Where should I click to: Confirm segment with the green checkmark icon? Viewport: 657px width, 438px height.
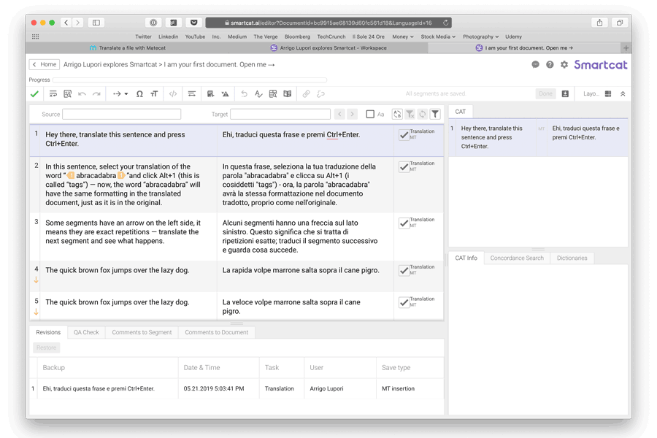(x=35, y=94)
